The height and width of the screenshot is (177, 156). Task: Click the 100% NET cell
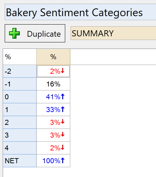(53, 161)
